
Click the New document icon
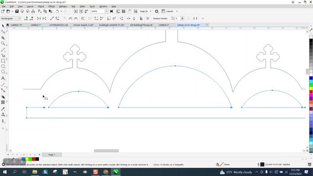coord(3,11)
